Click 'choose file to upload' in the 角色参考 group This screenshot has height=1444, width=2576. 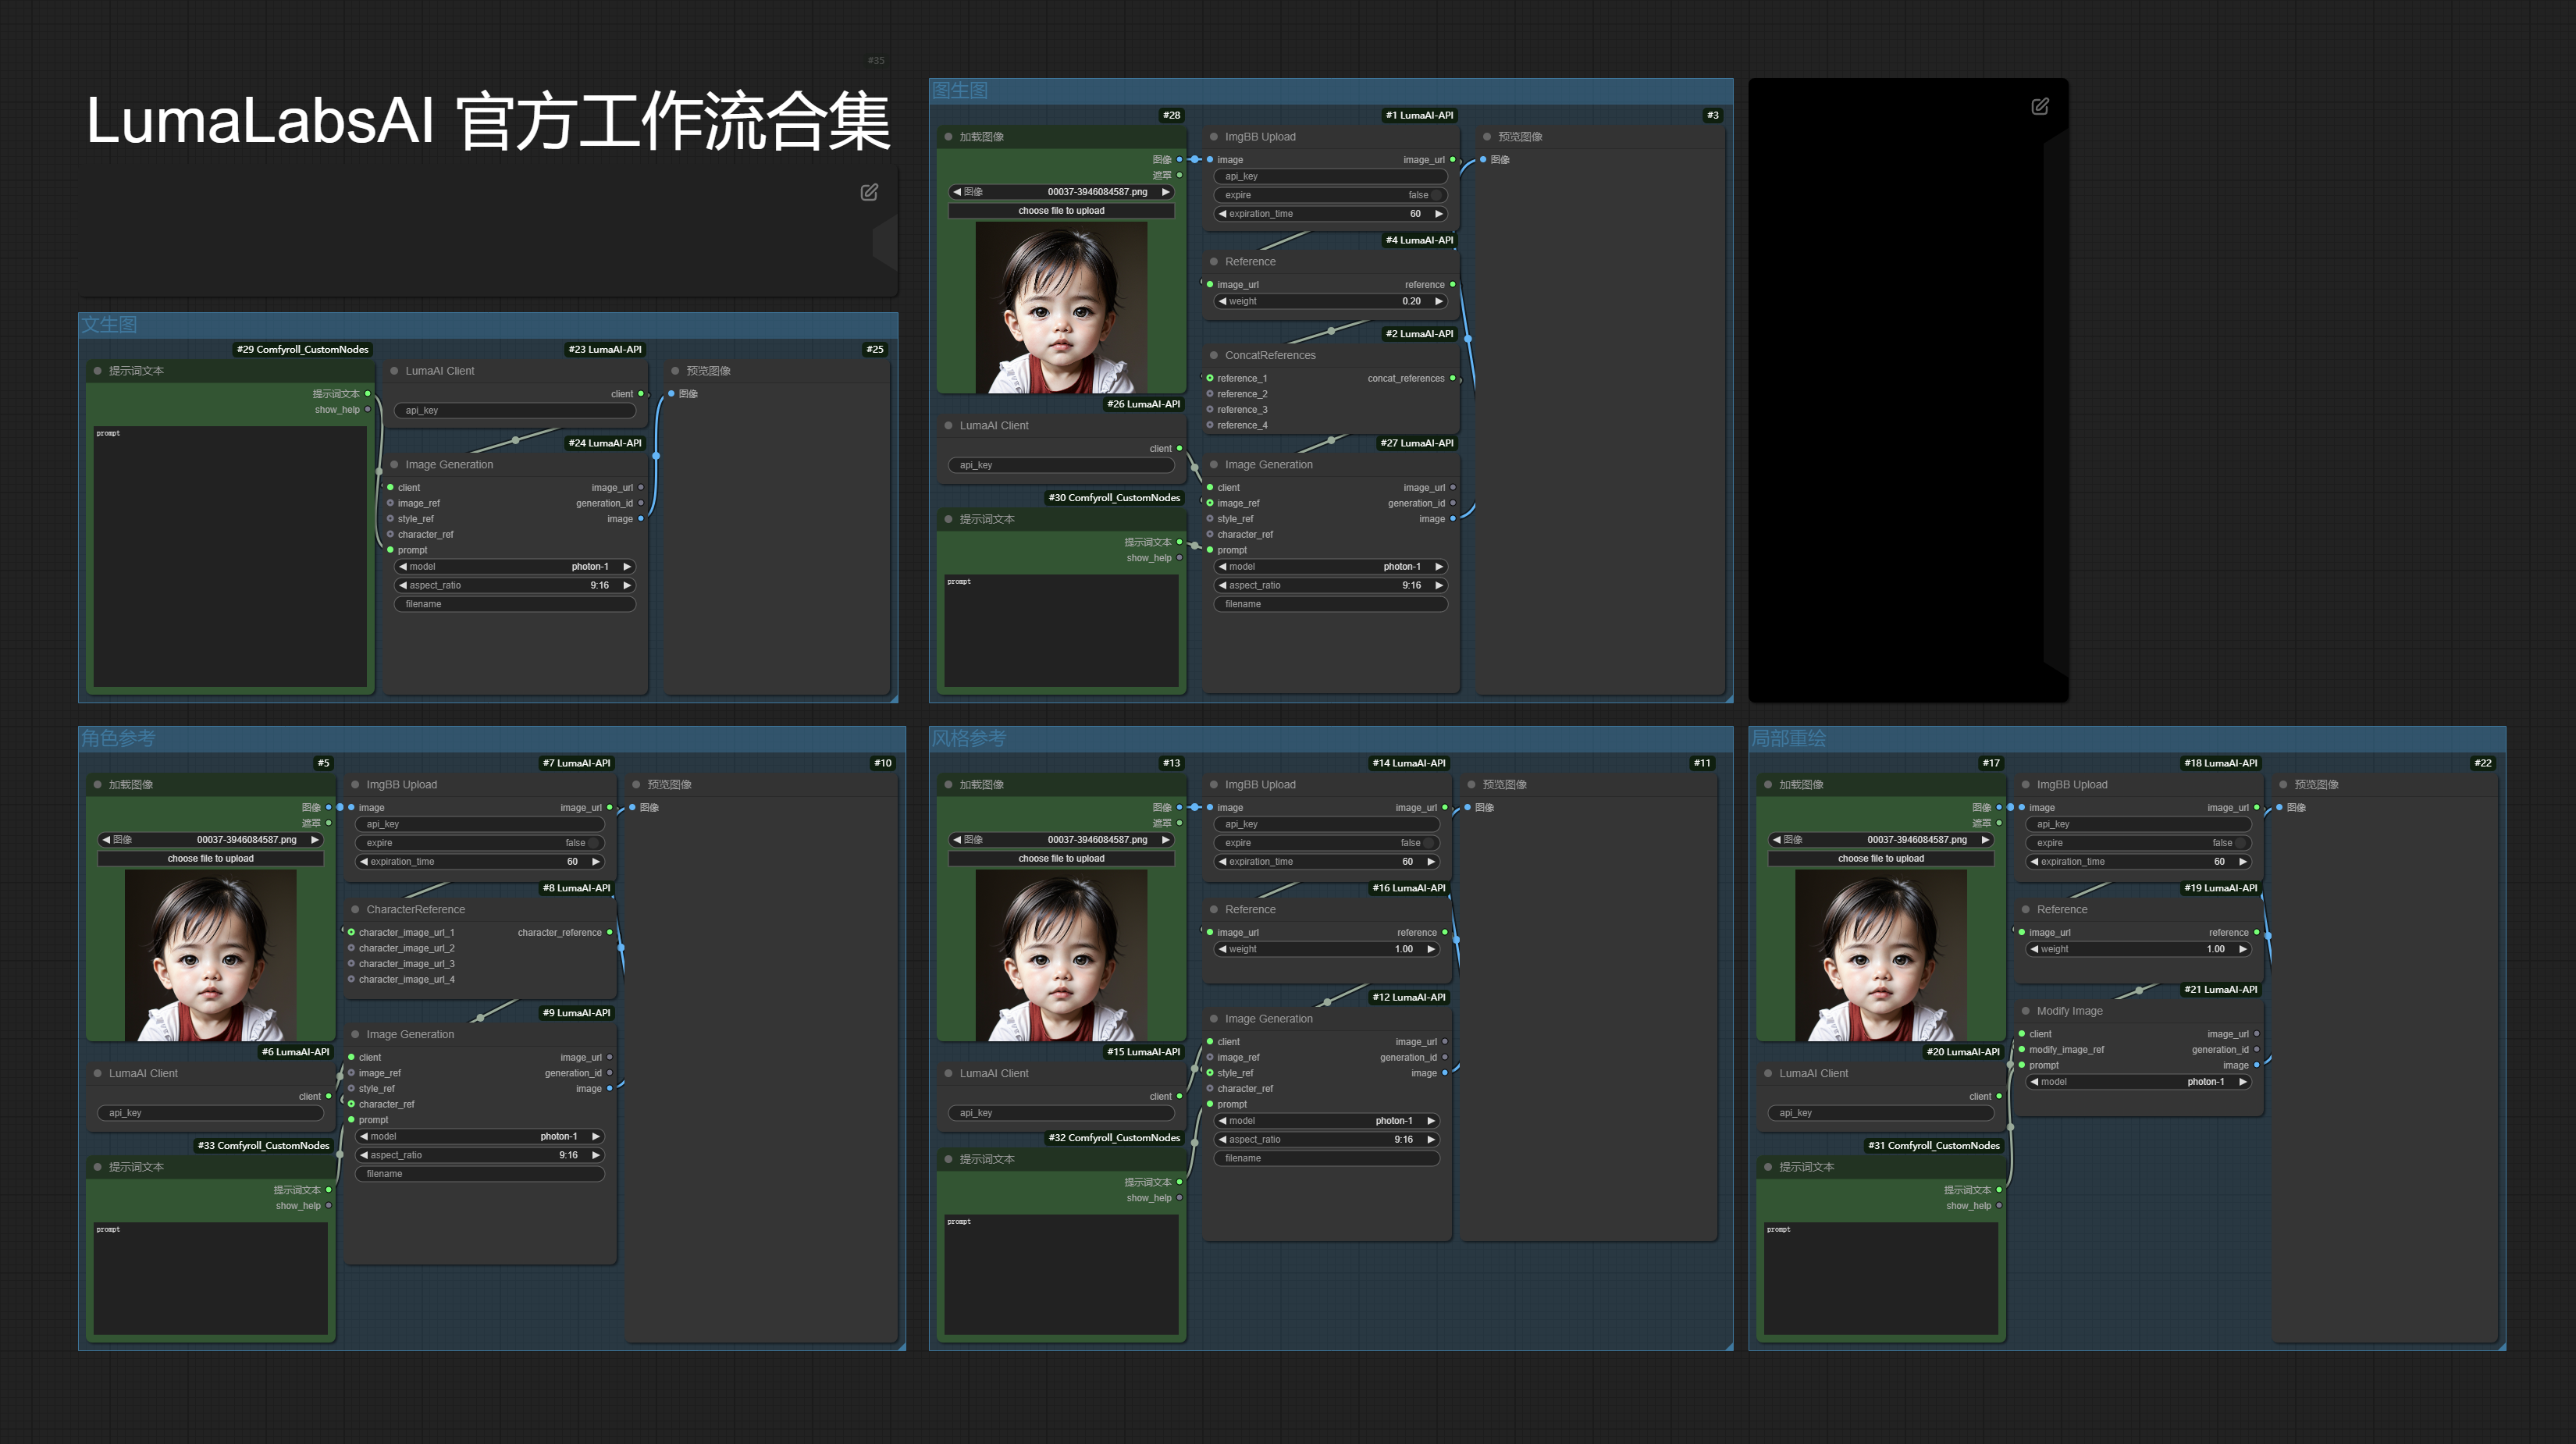tap(210, 859)
